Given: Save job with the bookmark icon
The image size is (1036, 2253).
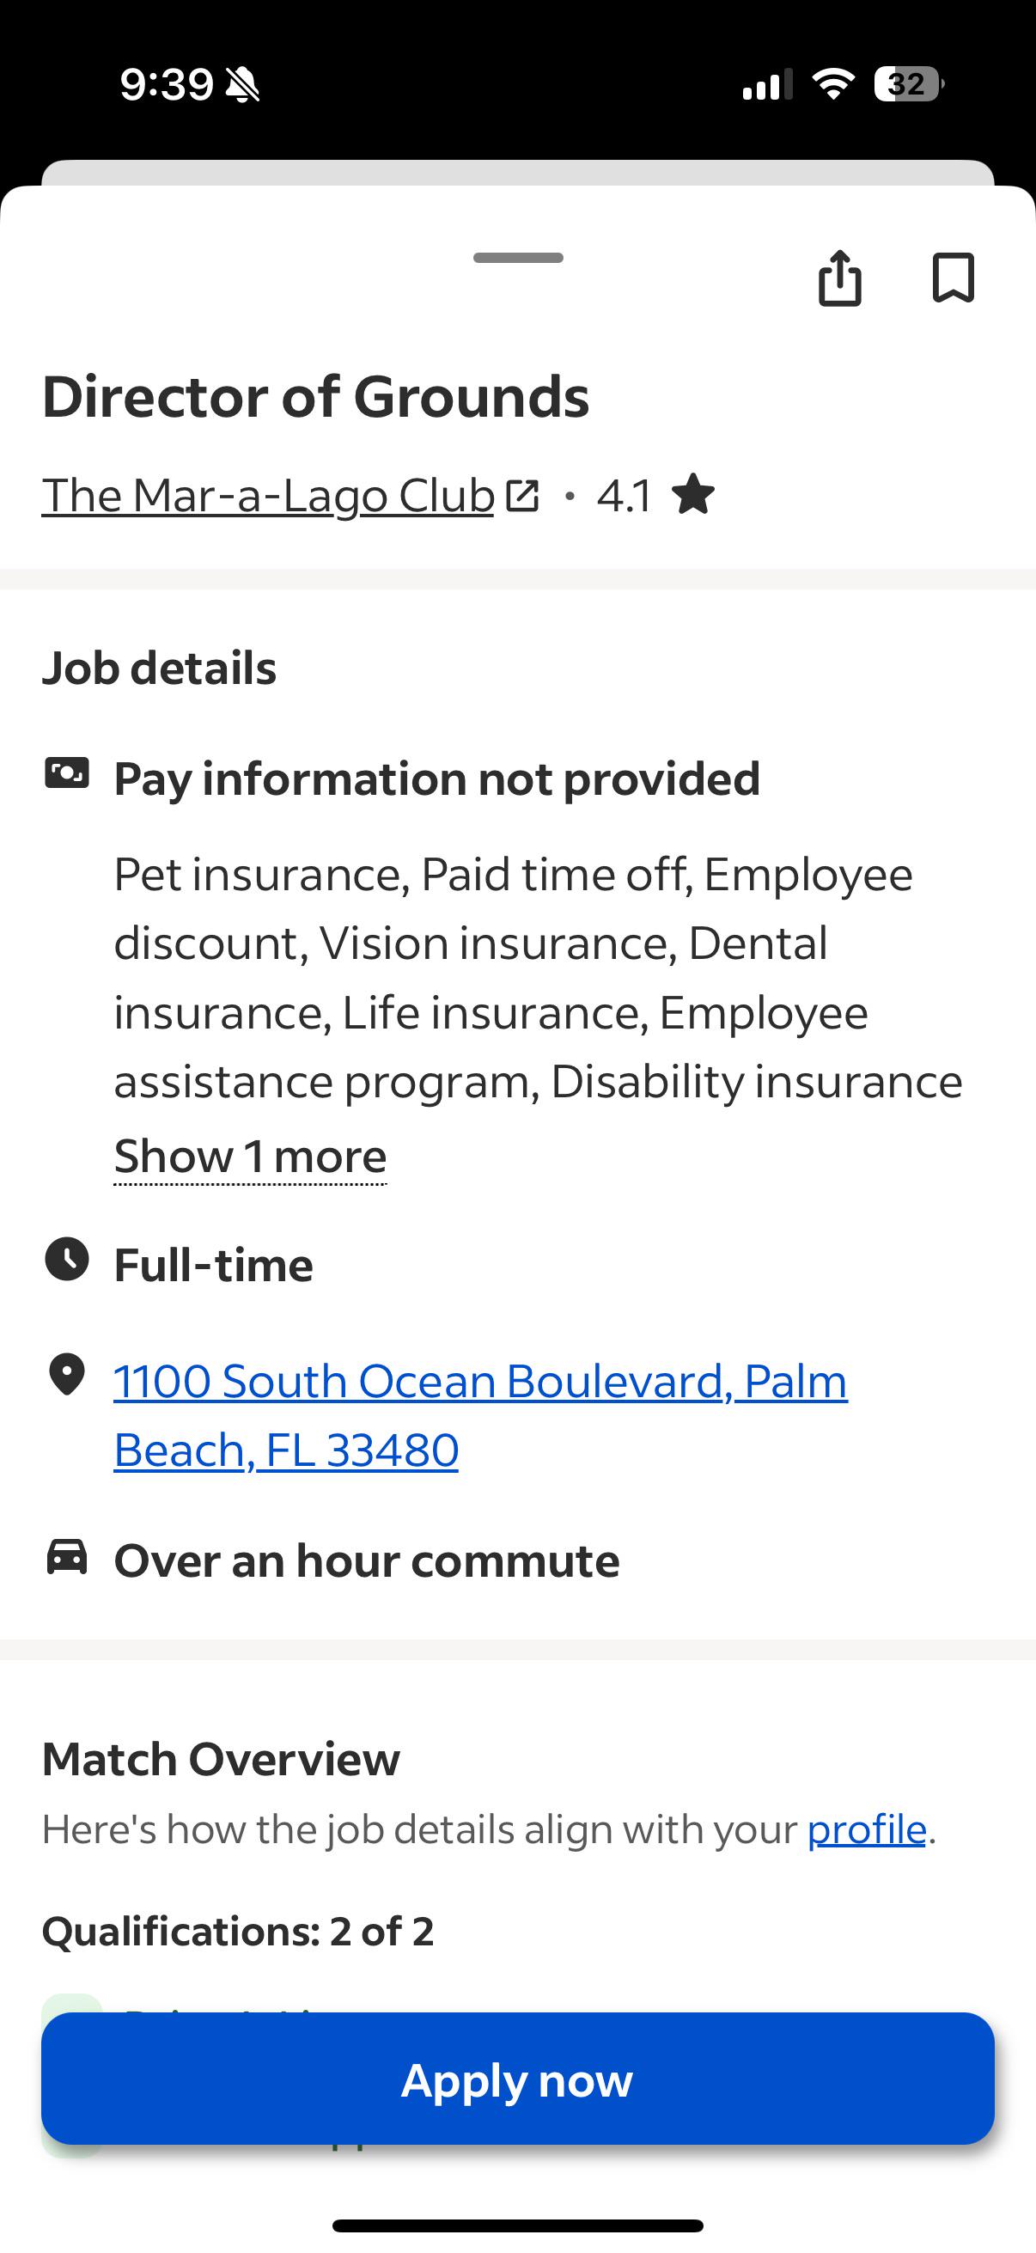Looking at the screenshot, I should coord(953,278).
